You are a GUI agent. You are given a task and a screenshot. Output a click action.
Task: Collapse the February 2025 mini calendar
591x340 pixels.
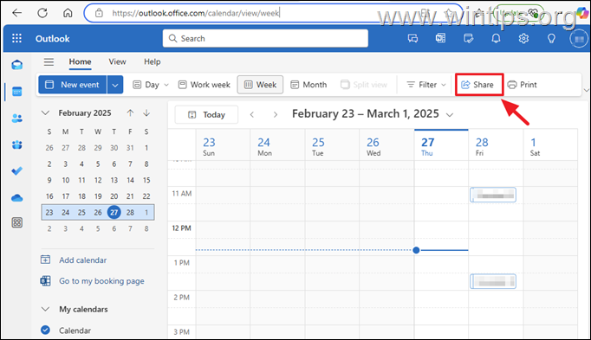[45, 112]
